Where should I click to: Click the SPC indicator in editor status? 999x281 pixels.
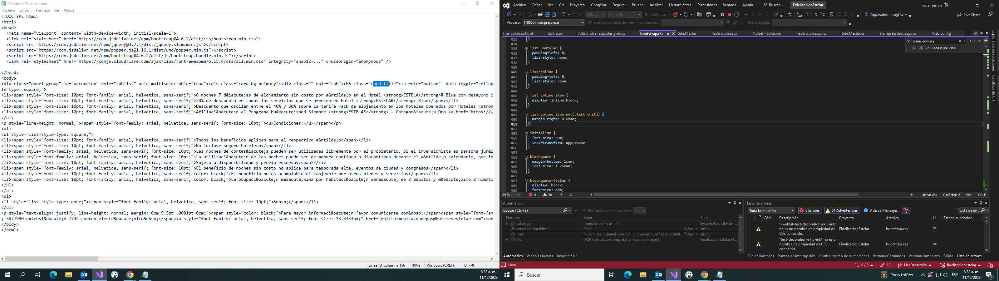pyautogui.click(x=969, y=195)
